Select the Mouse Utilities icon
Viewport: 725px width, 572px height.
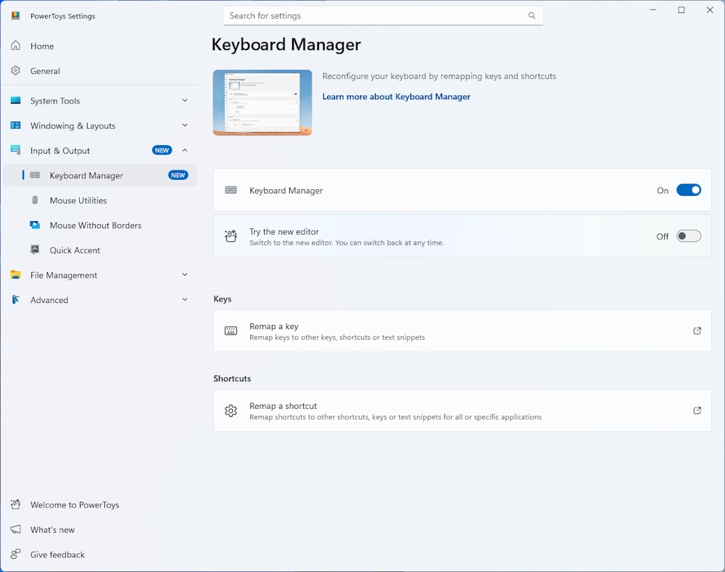tap(35, 201)
